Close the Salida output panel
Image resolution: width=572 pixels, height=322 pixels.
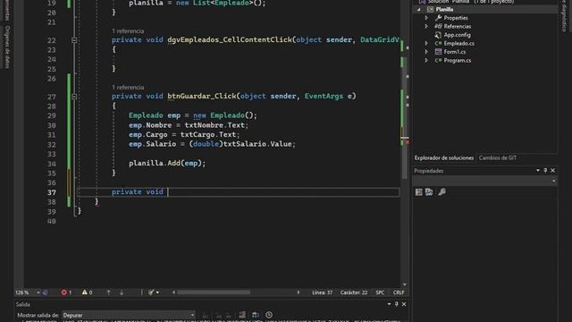[x=404, y=304]
